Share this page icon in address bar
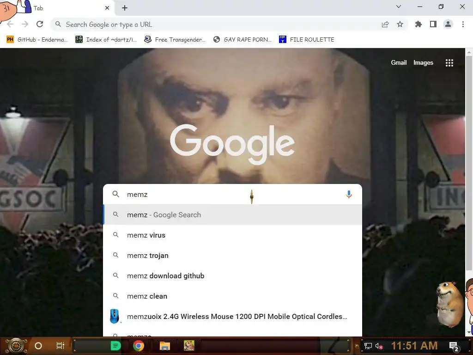The height and width of the screenshot is (355, 473). [x=385, y=24]
